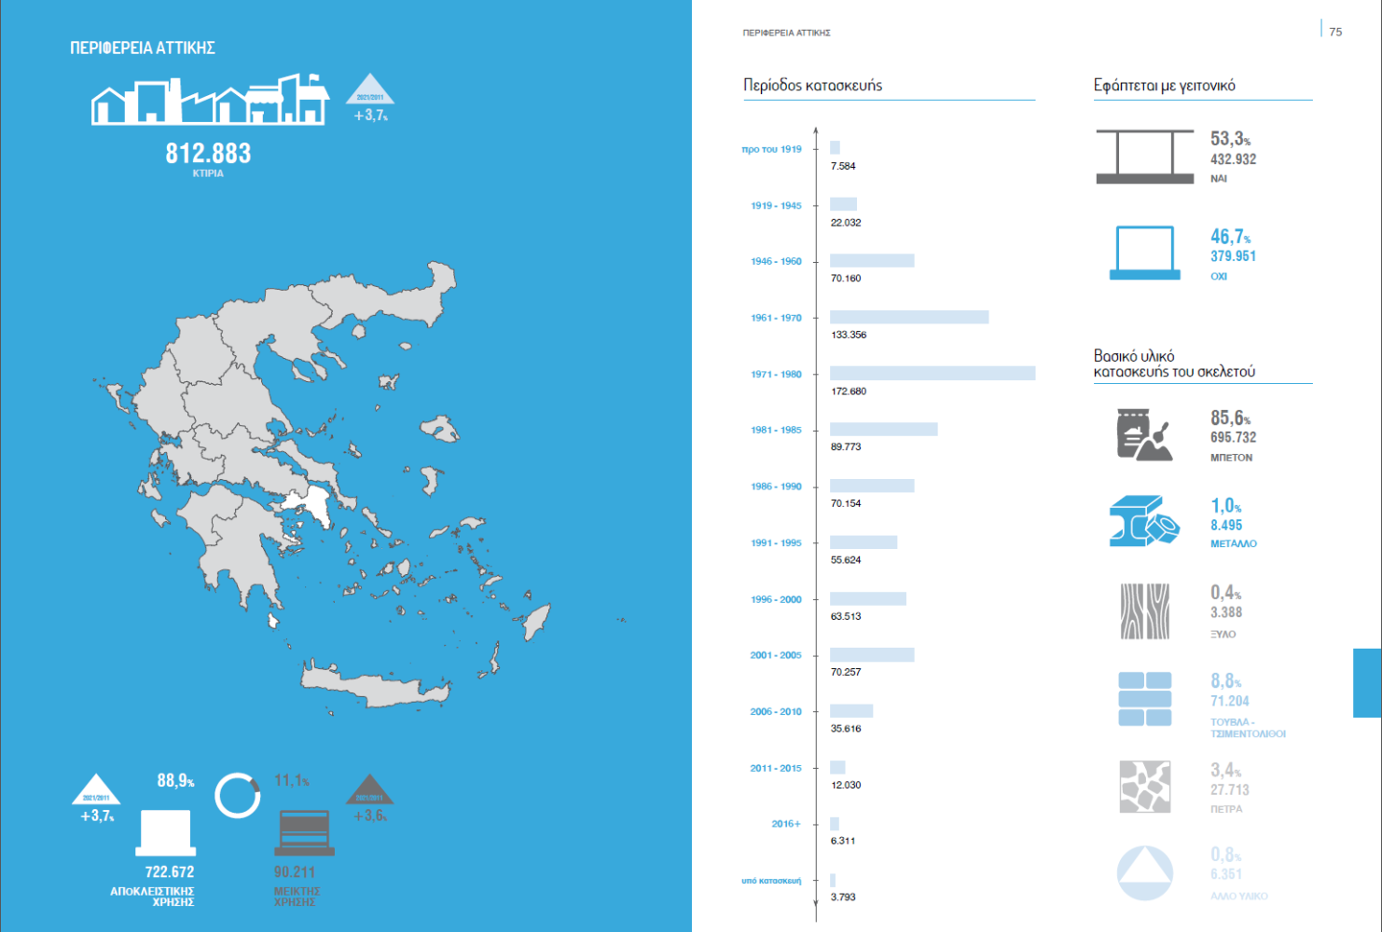The width and height of the screenshot is (1382, 932).
Task: Click the grey mixed-use building icon
Action: (304, 832)
